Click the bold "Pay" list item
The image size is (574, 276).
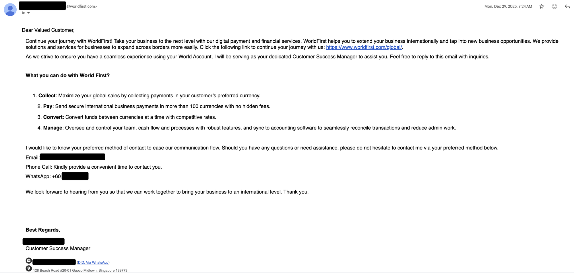pos(48,107)
